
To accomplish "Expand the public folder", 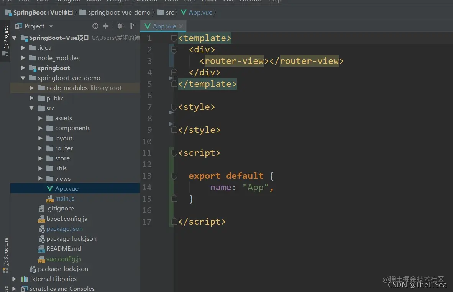I will pos(31,98).
